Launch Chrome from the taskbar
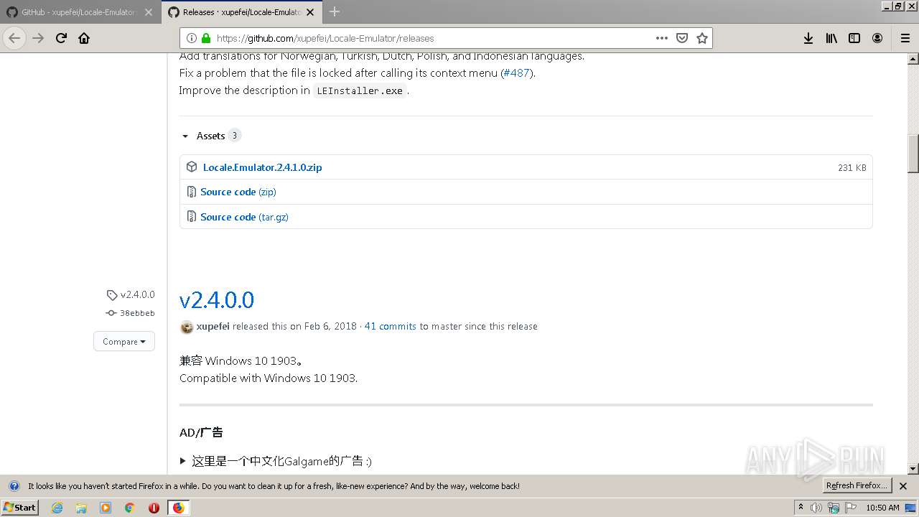This screenshot has width=919, height=517. [129, 508]
